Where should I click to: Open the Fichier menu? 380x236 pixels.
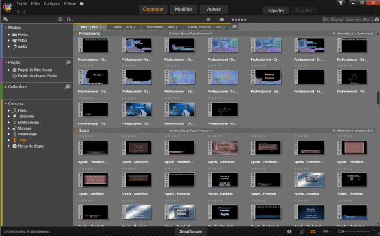22,4
